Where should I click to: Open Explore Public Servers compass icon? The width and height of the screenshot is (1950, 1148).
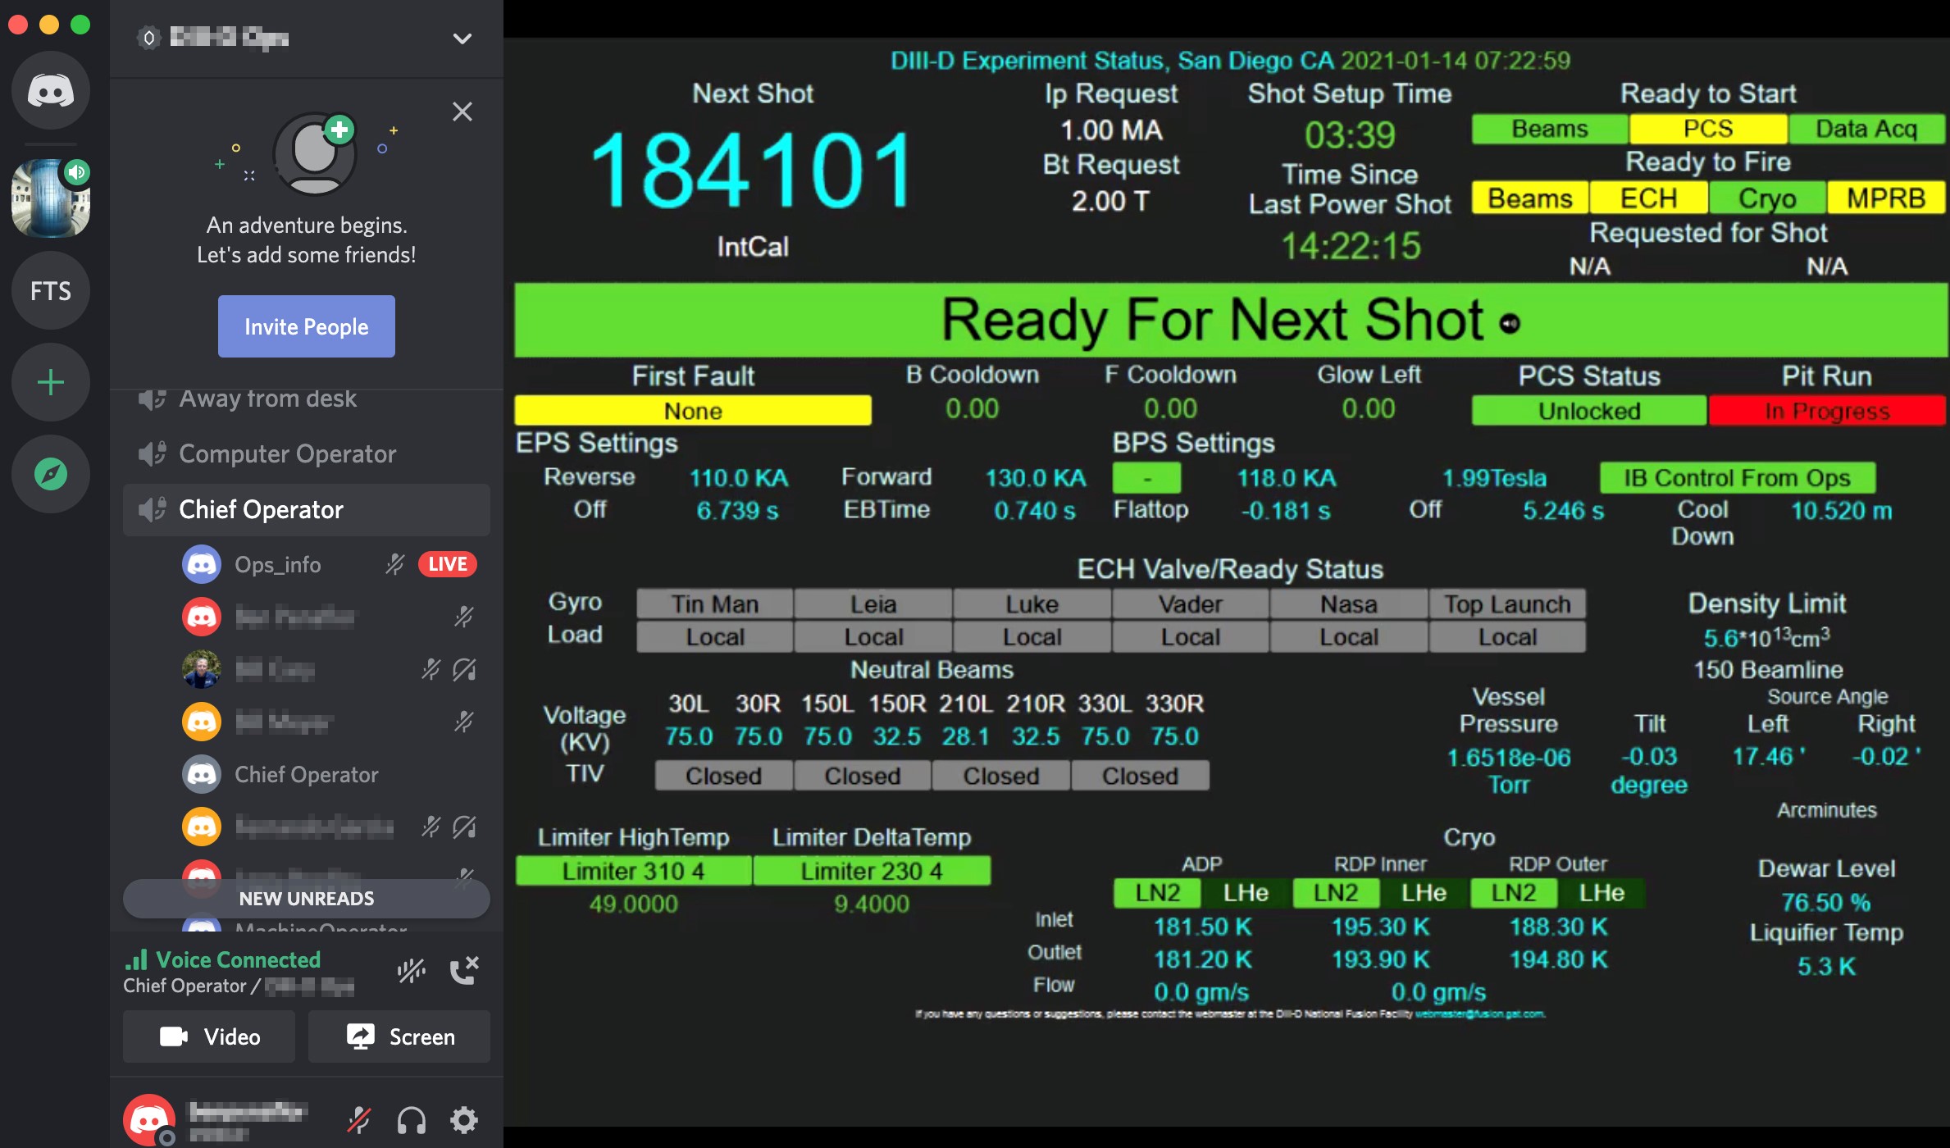click(50, 474)
